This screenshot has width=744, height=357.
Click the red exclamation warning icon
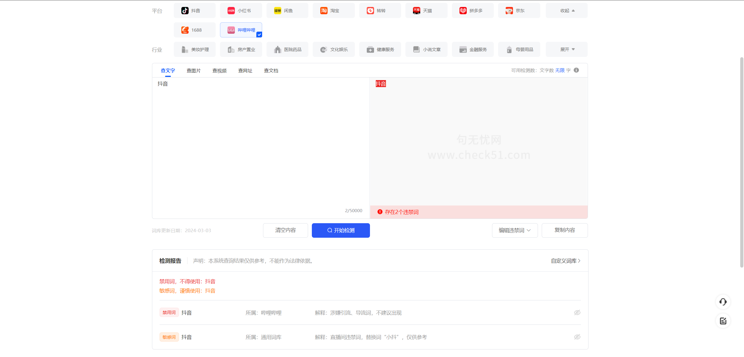point(380,212)
